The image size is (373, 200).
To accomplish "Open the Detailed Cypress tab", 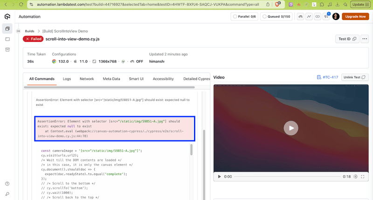I will 196,79.
